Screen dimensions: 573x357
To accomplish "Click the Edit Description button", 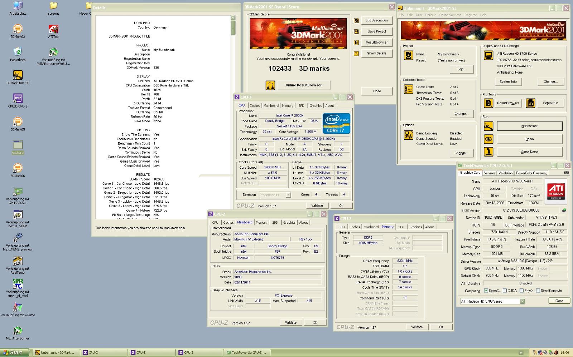I will 376,20.
